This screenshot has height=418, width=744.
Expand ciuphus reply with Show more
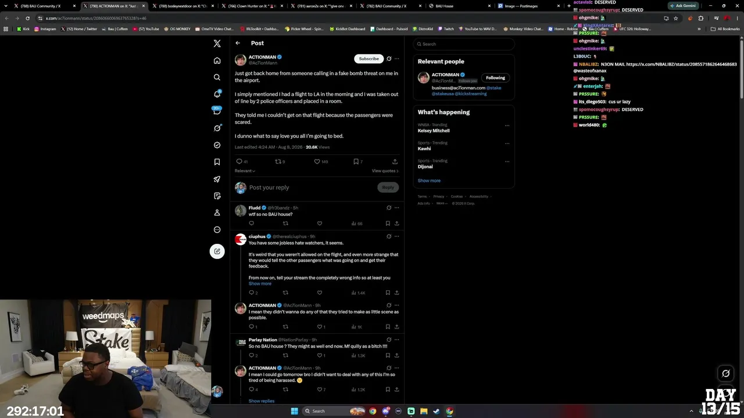(x=260, y=284)
